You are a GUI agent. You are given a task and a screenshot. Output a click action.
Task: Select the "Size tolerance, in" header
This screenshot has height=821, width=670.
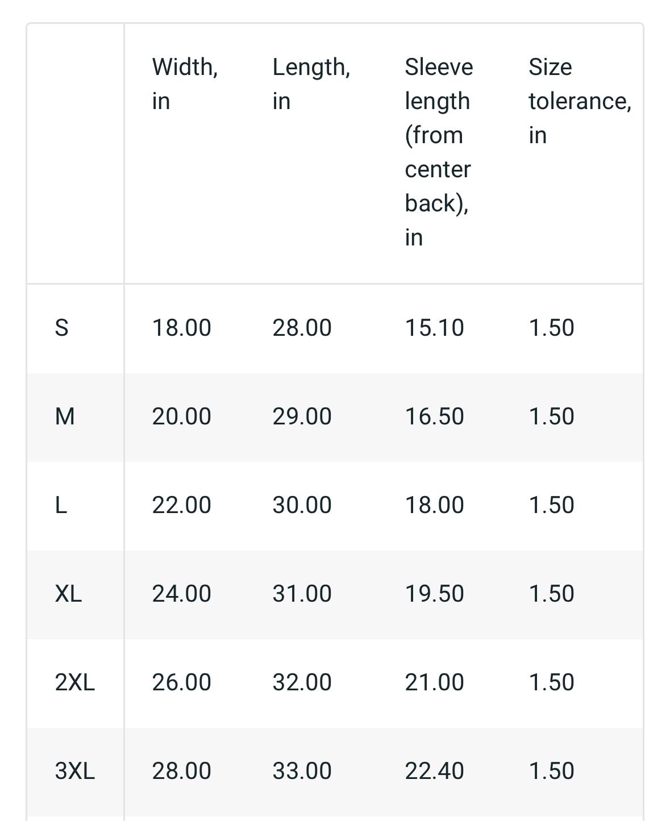pyautogui.click(x=579, y=101)
